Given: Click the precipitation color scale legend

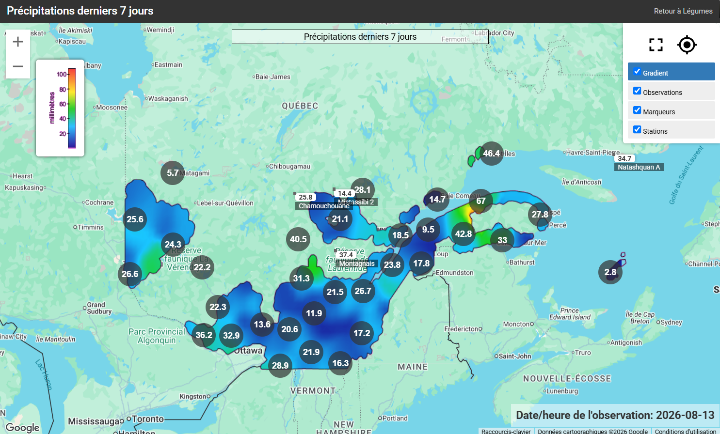Looking at the screenshot, I should [x=60, y=108].
